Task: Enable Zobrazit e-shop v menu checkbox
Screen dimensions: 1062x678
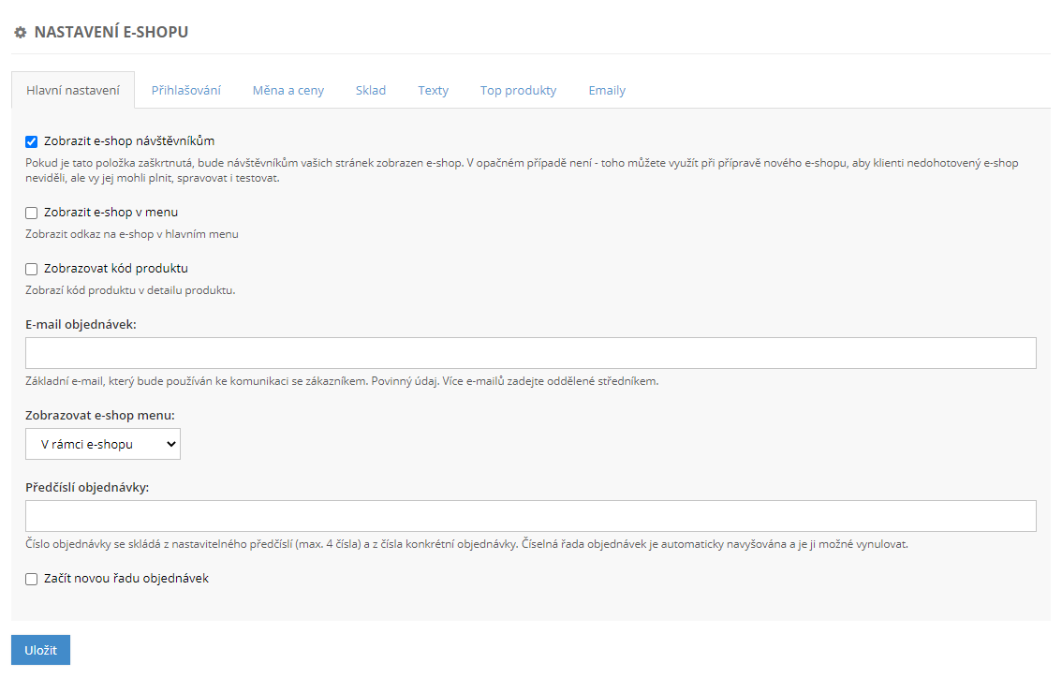Action: tap(32, 213)
